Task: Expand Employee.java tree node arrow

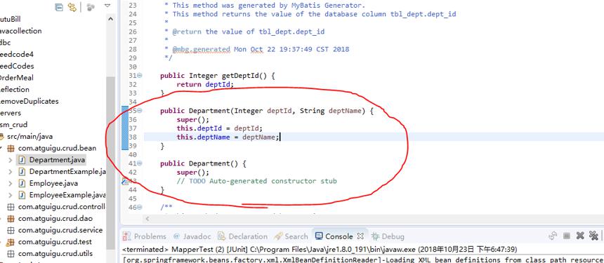Action: tap(10, 183)
